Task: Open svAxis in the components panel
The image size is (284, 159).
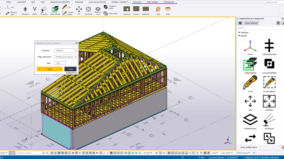Action: (250, 48)
